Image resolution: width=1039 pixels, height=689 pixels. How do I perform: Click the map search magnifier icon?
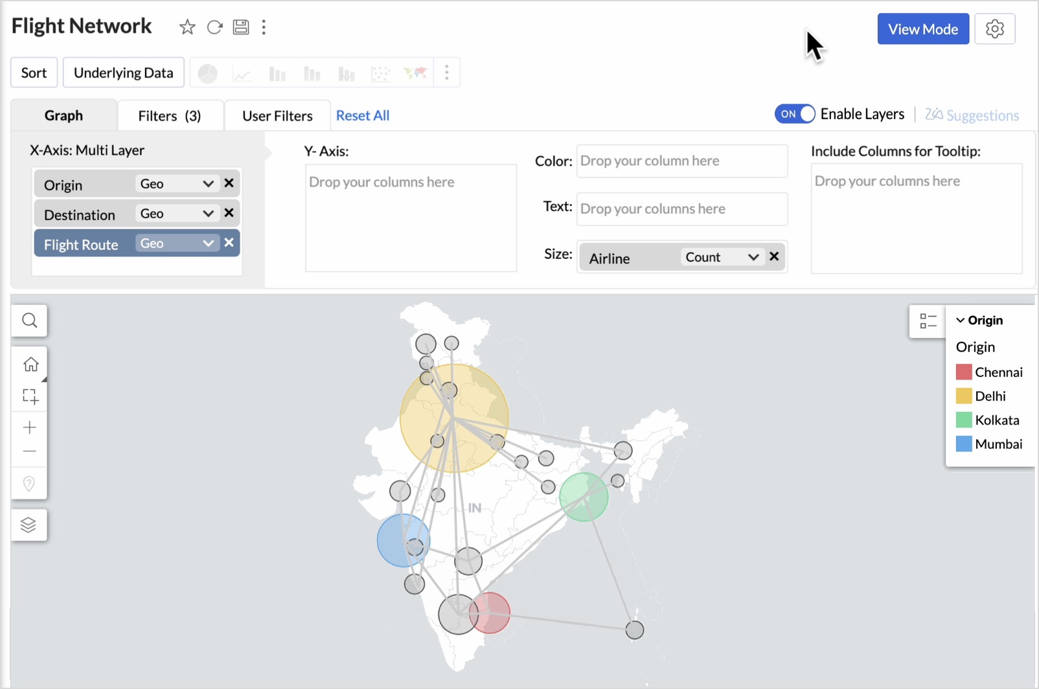[29, 321]
